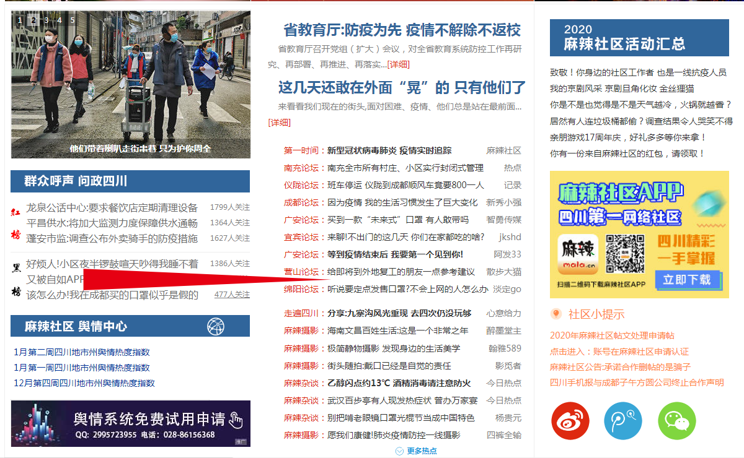Viewport: 744px width, 458px height.
Task: Click the green WeChat icon
Action: tap(677, 421)
